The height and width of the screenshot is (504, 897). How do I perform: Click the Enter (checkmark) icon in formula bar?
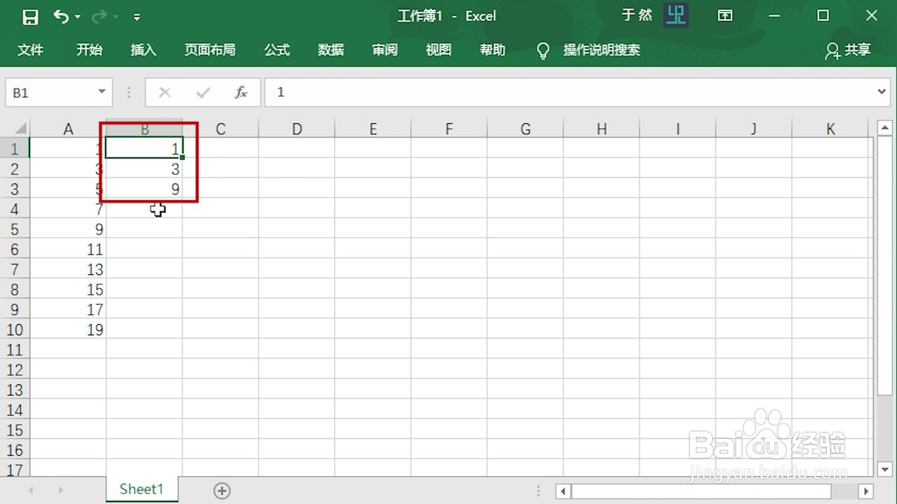pos(203,92)
